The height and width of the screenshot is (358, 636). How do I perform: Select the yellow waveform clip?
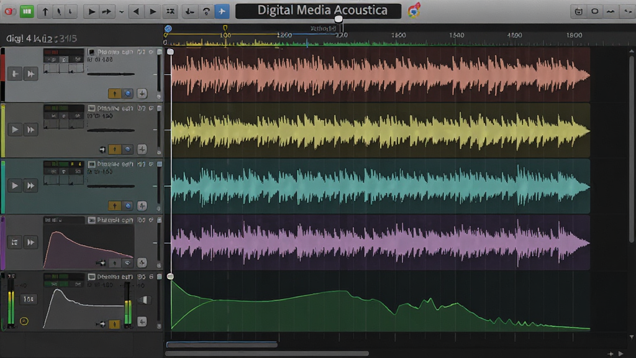tap(381, 131)
